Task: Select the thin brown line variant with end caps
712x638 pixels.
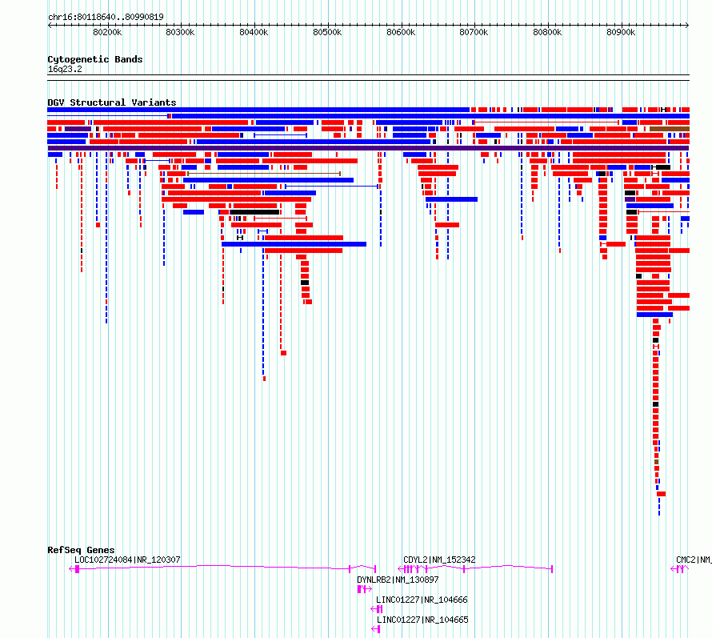Action: (264, 174)
